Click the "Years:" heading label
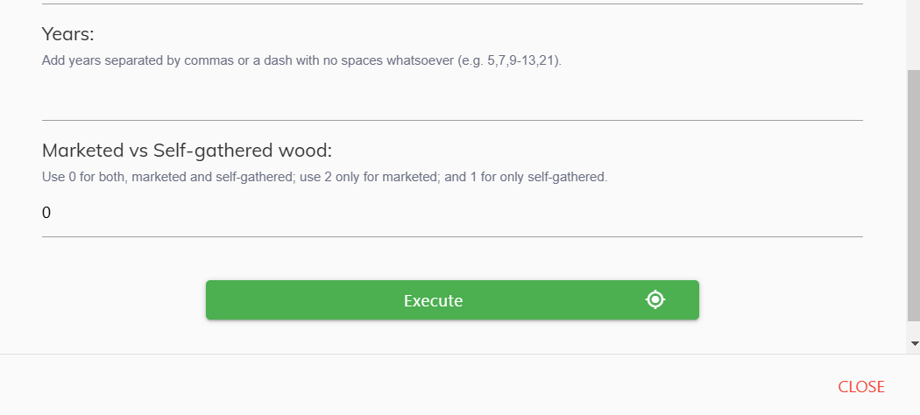 [x=67, y=34]
